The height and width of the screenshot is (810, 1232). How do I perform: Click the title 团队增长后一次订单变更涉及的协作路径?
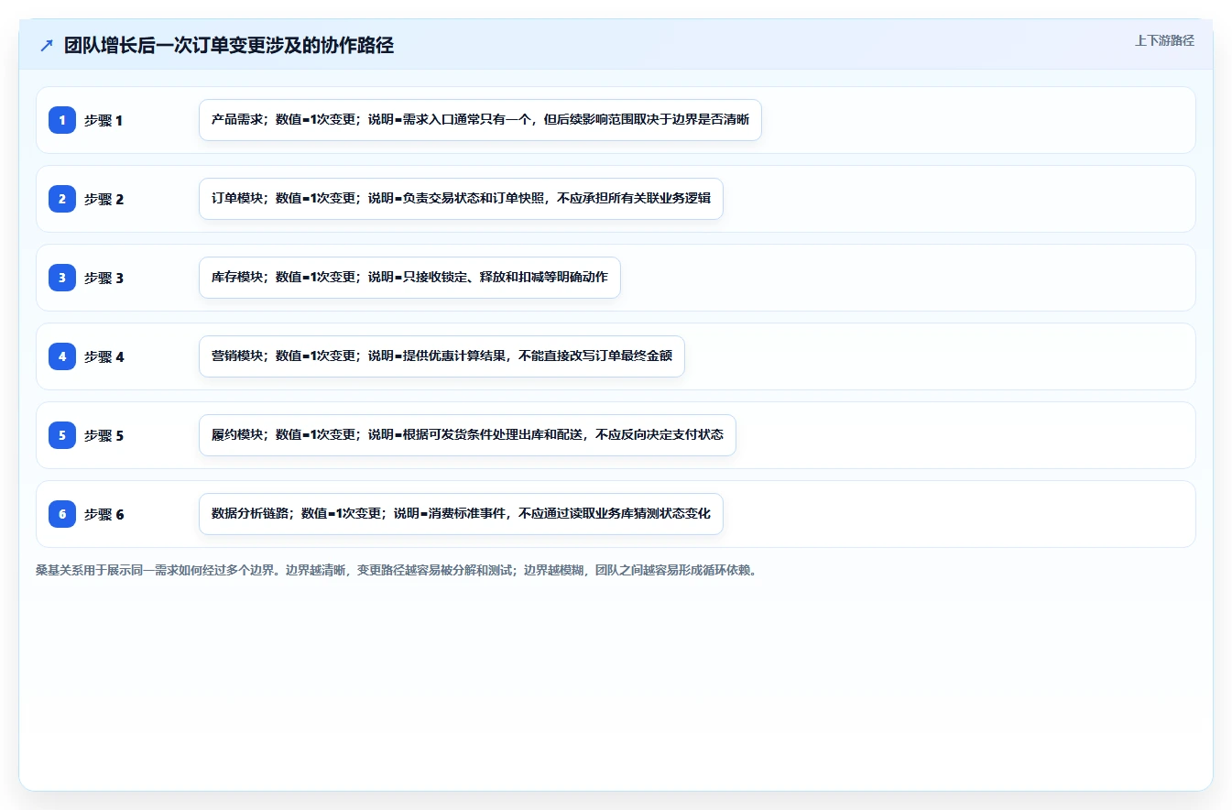click(x=229, y=46)
